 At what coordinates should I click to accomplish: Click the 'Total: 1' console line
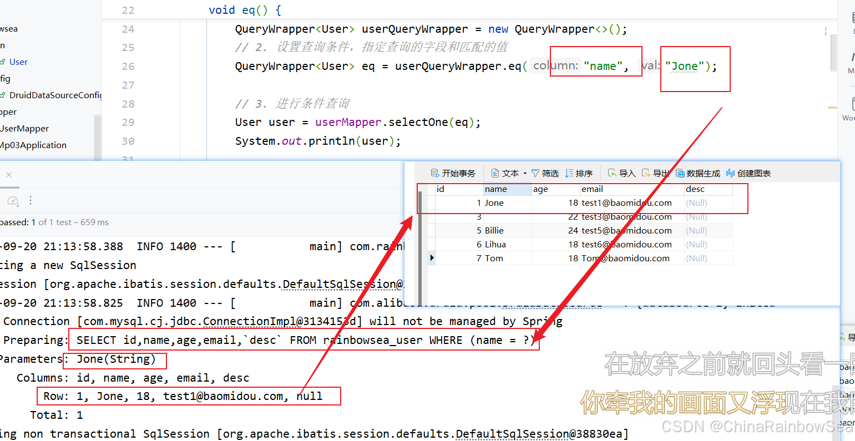tap(57, 415)
